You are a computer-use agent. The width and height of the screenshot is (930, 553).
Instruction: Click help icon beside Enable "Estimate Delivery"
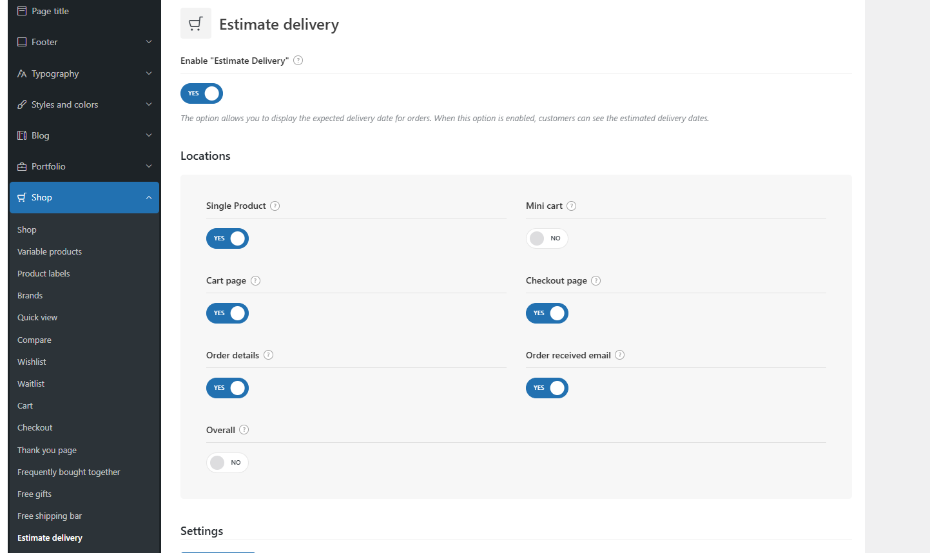click(298, 61)
